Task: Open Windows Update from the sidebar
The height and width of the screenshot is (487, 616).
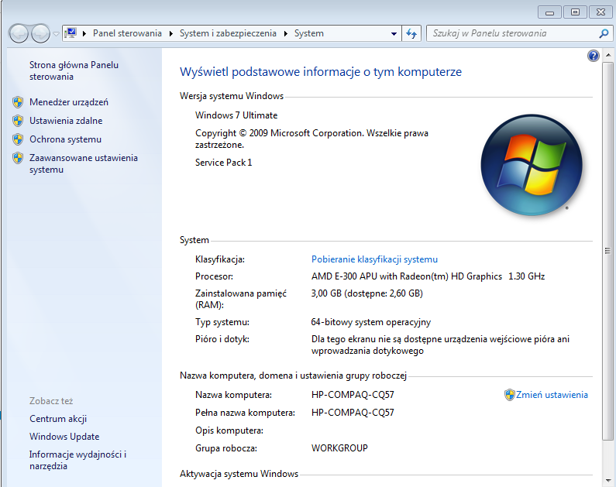Action: 64,437
